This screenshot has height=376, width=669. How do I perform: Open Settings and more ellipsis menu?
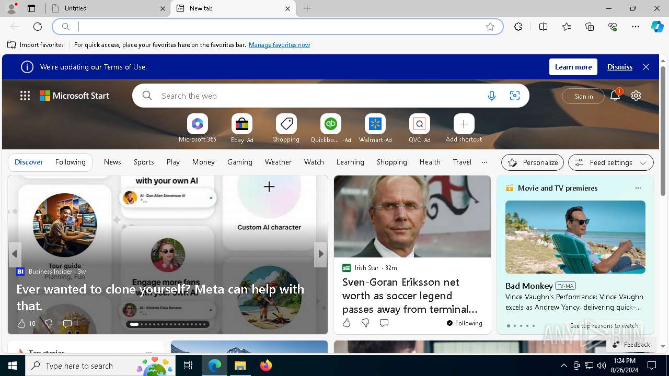pyautogui.click(x=636, y=27)
